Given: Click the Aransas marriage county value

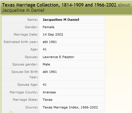Looking at the screenshot, I should click(x=49, y=92).
